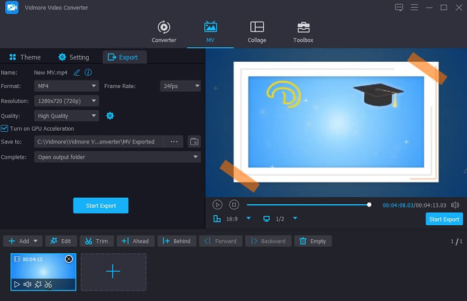Switch to the Theme tab
The image size is (467, 301).
[25, 57]
